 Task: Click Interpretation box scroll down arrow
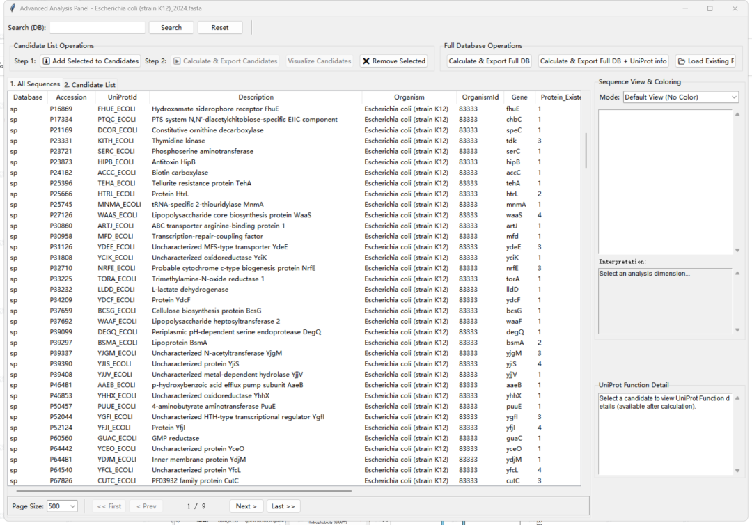[x=737, y=330]
